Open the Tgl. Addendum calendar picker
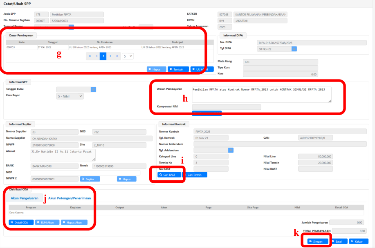 (x=231, y=150)
